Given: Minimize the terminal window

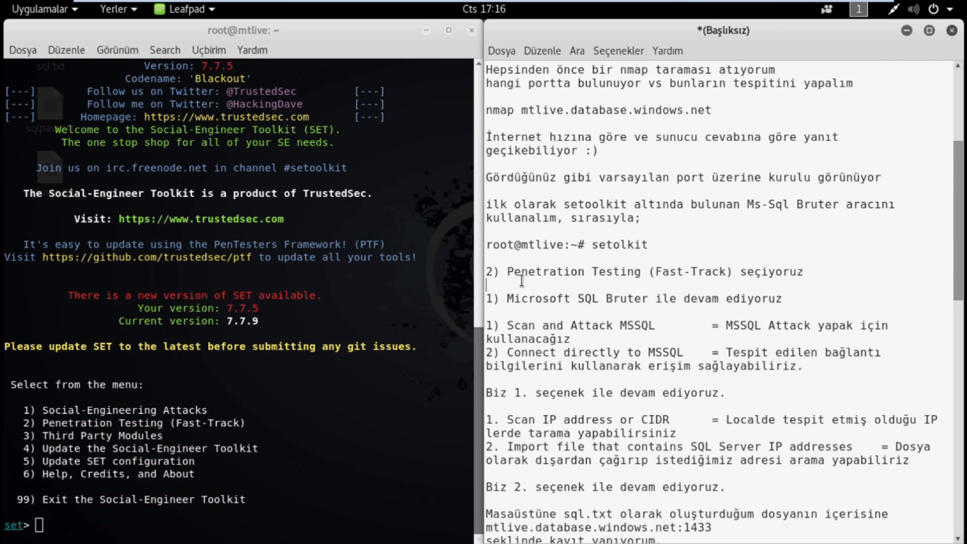Looking at the screenshot, I should click(x=426, y=30).
